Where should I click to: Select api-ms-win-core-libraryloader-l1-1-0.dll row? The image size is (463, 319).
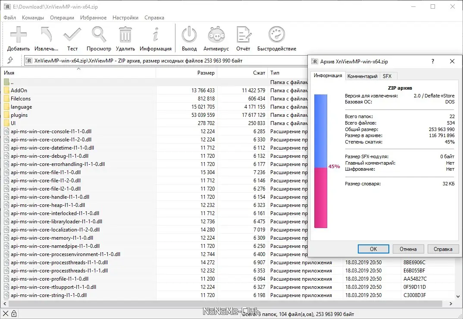pyautogui.click(x=154, y=221)
